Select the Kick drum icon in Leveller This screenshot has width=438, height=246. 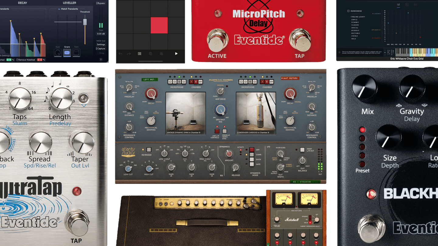click(x=58, y=53)
